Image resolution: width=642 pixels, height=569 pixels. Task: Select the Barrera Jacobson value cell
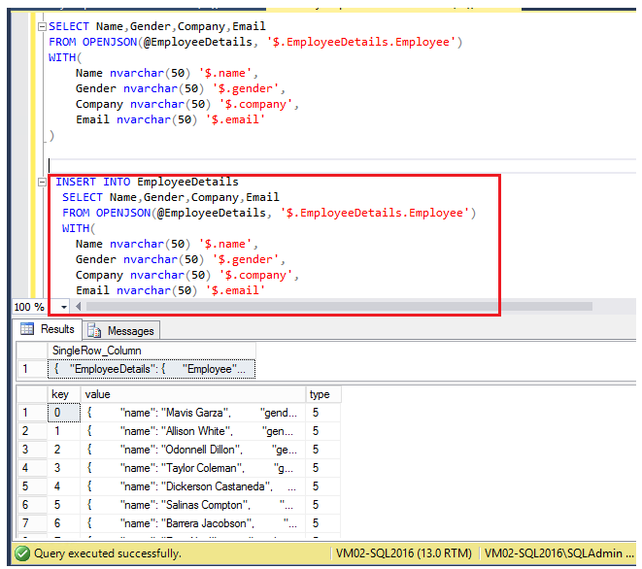coord(193,523)
